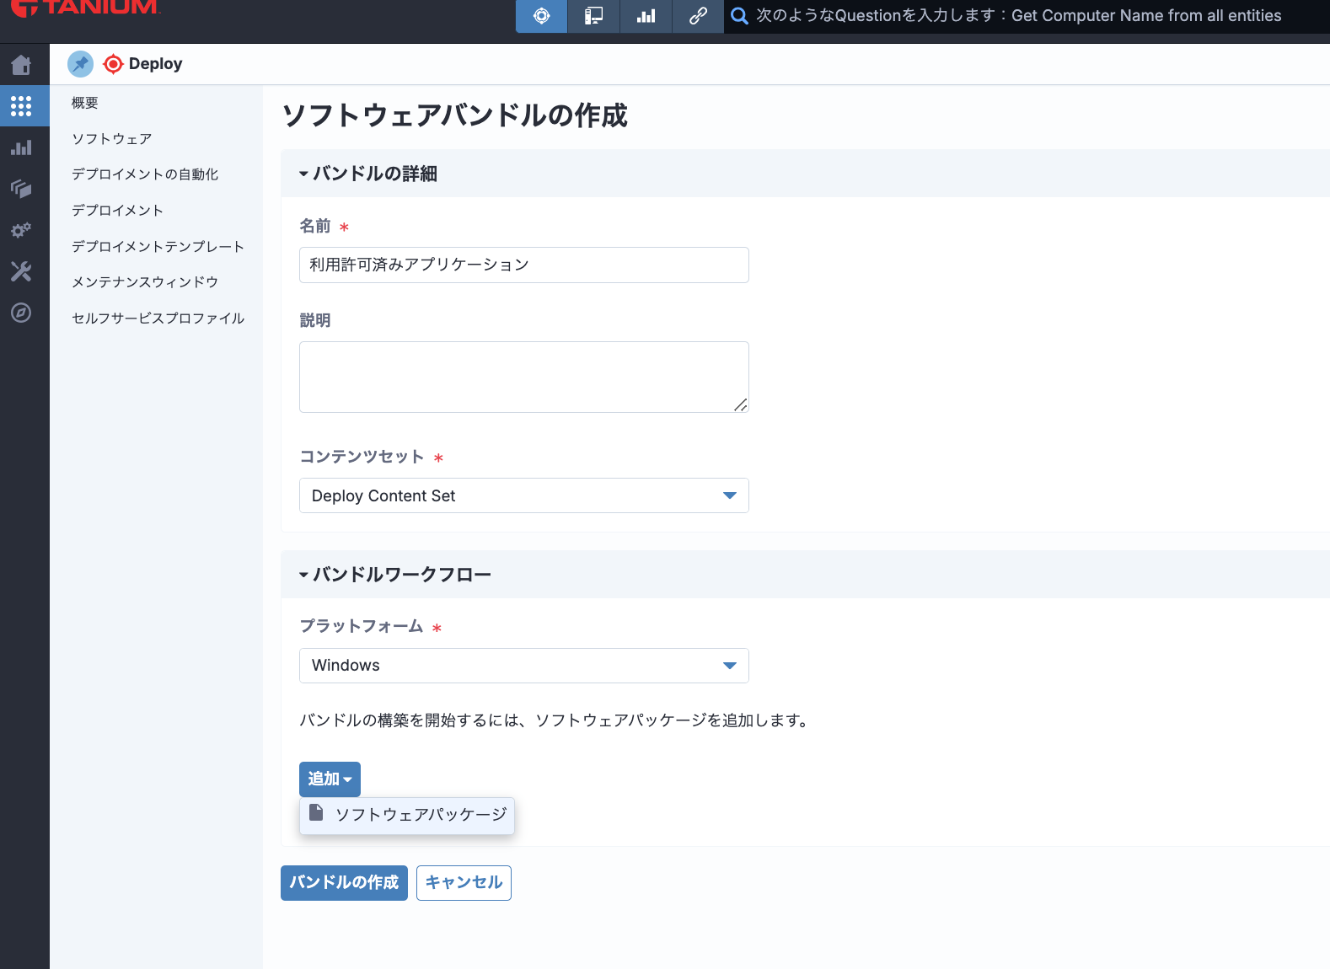This screenshot has height=969, width=1330.
Task: Click the compass icon in left sidebar
Action: coord(21,313)
